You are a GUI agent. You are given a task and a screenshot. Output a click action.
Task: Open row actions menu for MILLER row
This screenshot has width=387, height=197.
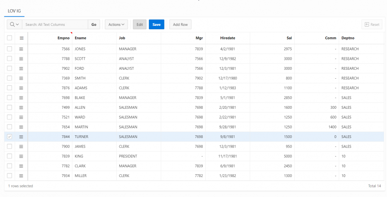(21, 176)
